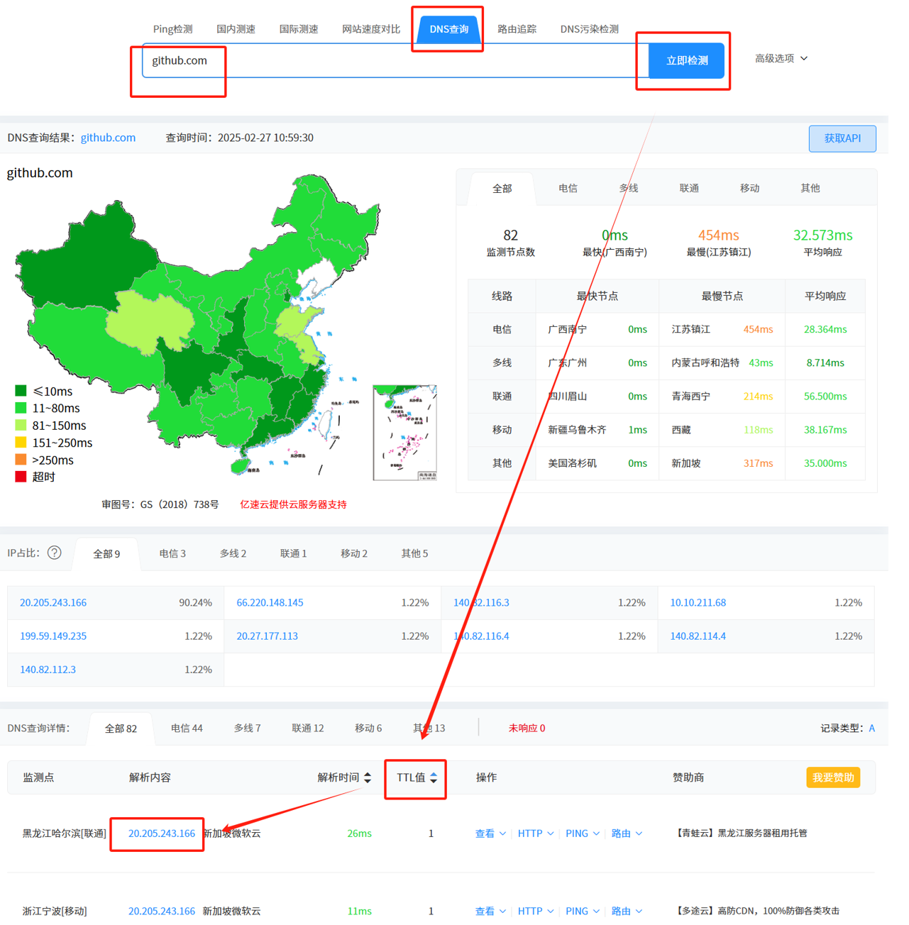Select 移动 2 IP ratio tab

pyautogui.click(x=353, y=553)
